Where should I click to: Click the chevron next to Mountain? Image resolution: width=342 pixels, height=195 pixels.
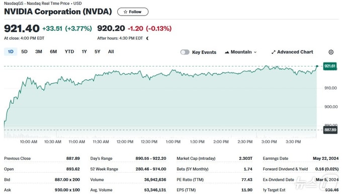[x=255, y=52]
